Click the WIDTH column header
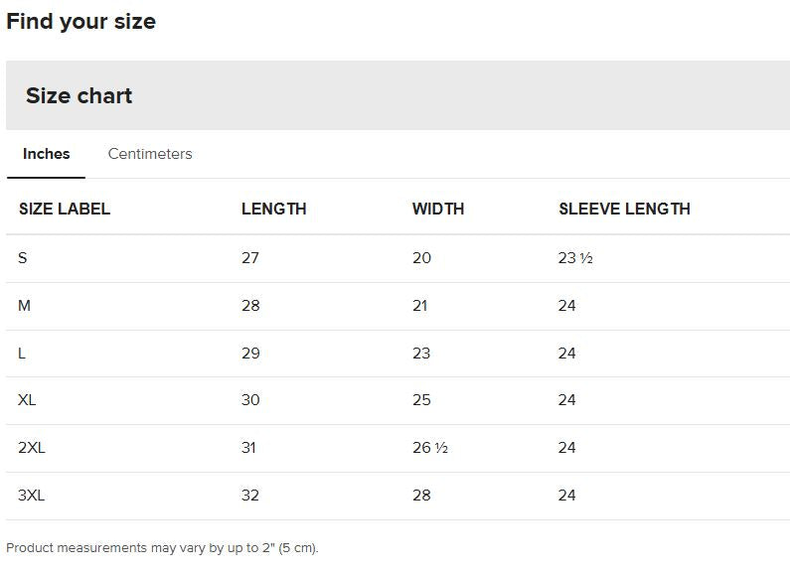This screenshot has width=790, height=572. click(438, 209)
